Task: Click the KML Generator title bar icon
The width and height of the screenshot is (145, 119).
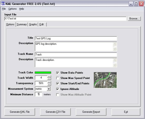Action: point(3,3)
